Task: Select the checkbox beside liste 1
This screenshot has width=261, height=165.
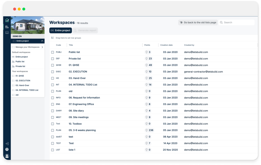Action: pos(53,150)
